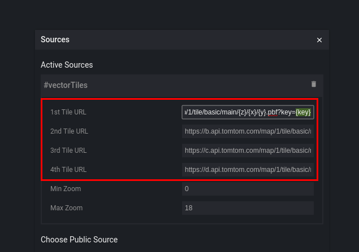Click the "4th Tile URL" label
The width and height of the screenshot is (359, 252).
coord(69,170)
